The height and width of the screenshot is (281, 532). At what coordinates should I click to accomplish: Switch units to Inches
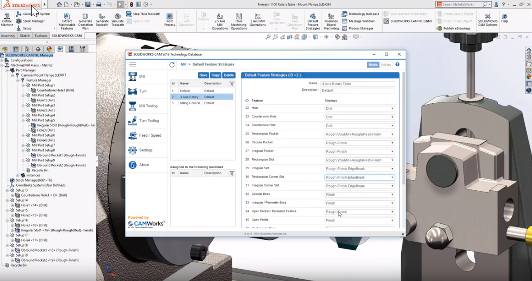click(x=386, y=64)
